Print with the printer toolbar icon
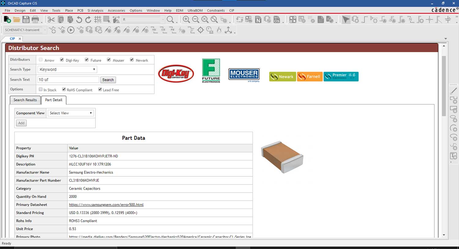Viewport: 459px width, 249px height. pyautogui.click(x=35, y=20)
